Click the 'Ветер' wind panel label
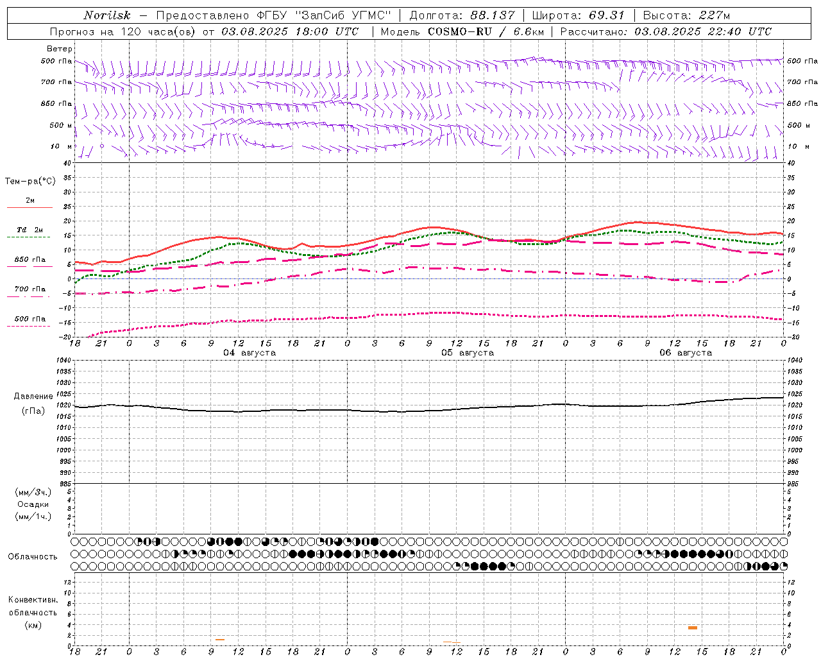The image size is (821, 657). (59, 49)
